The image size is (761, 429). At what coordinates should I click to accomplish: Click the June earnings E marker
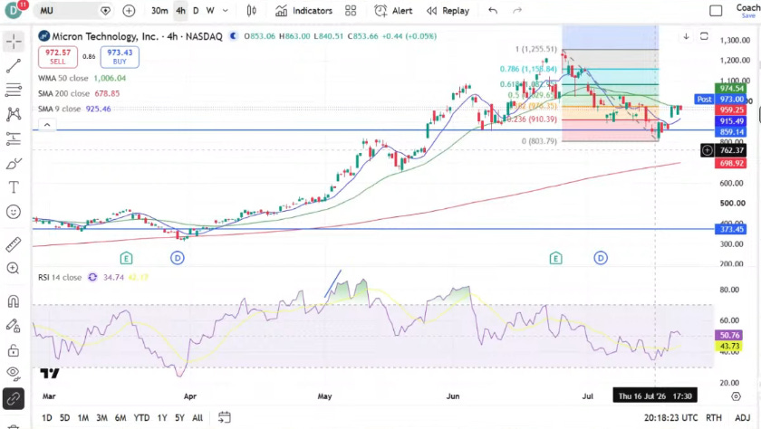pos(555,258)
